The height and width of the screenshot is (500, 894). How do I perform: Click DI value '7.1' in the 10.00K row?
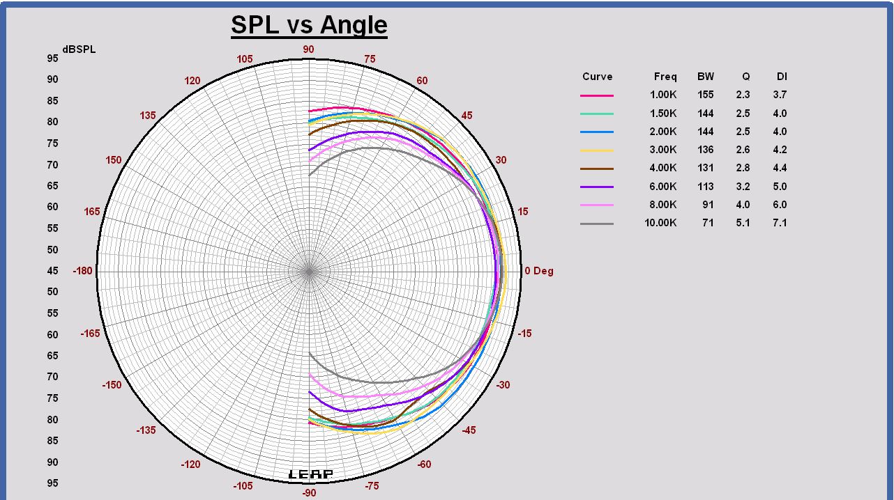(780, 223)
